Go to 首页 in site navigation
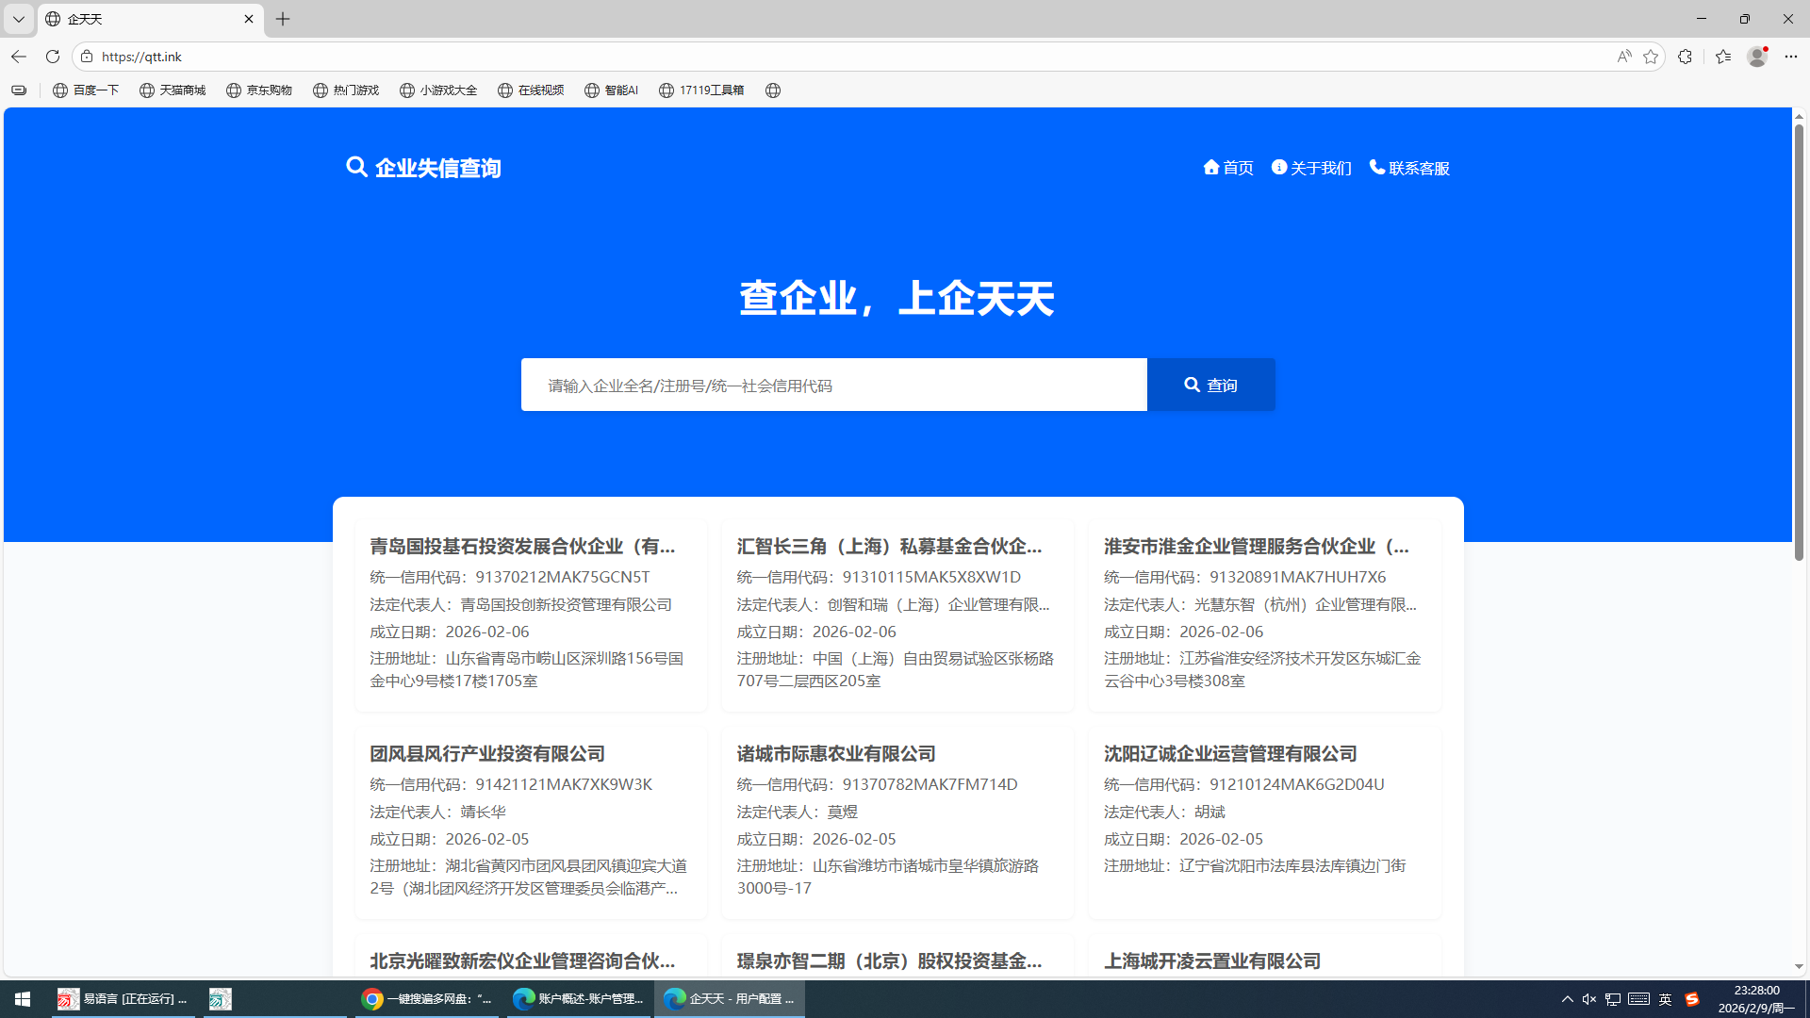The image size is (1810, 1018). (x=1228, y=168)
